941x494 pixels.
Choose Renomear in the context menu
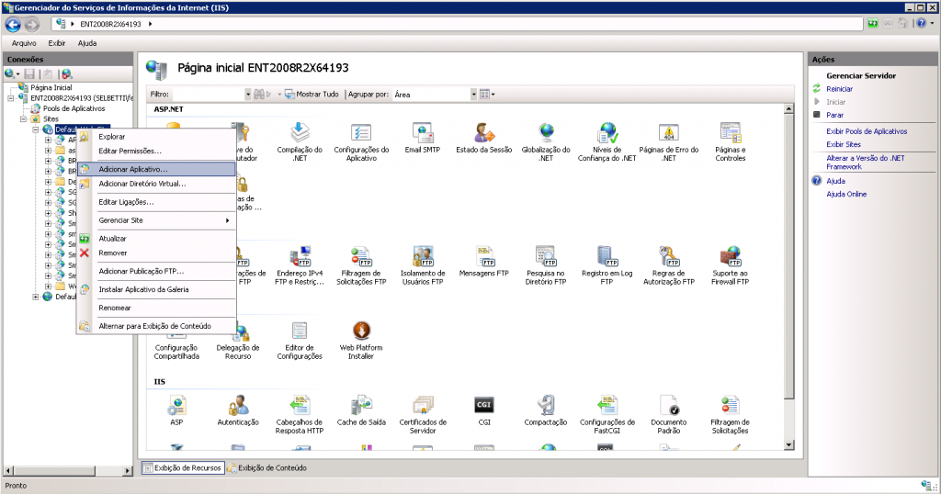click(x=156, y=308)
